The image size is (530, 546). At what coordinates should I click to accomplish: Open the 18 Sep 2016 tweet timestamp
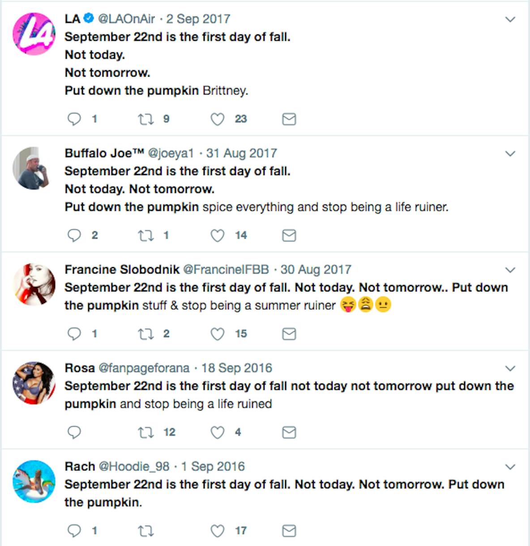pyautogui.click(x=236, y=368)
